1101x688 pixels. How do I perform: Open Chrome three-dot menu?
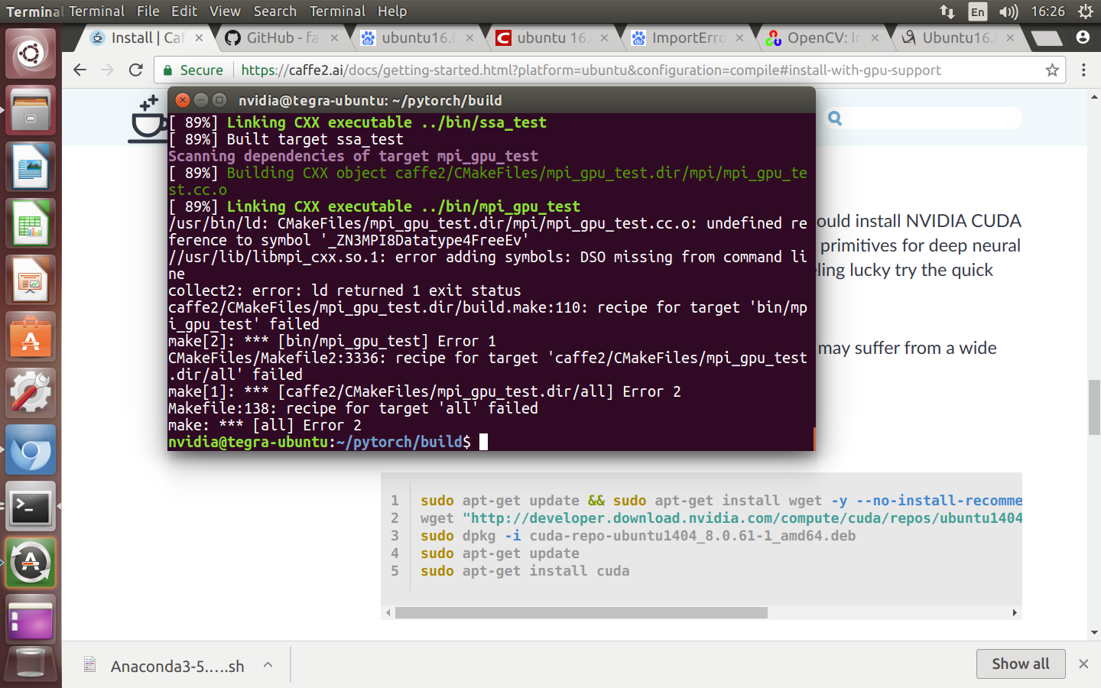tap(1083, 70)
